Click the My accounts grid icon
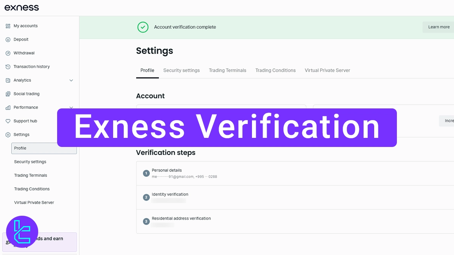 (8, 26)
